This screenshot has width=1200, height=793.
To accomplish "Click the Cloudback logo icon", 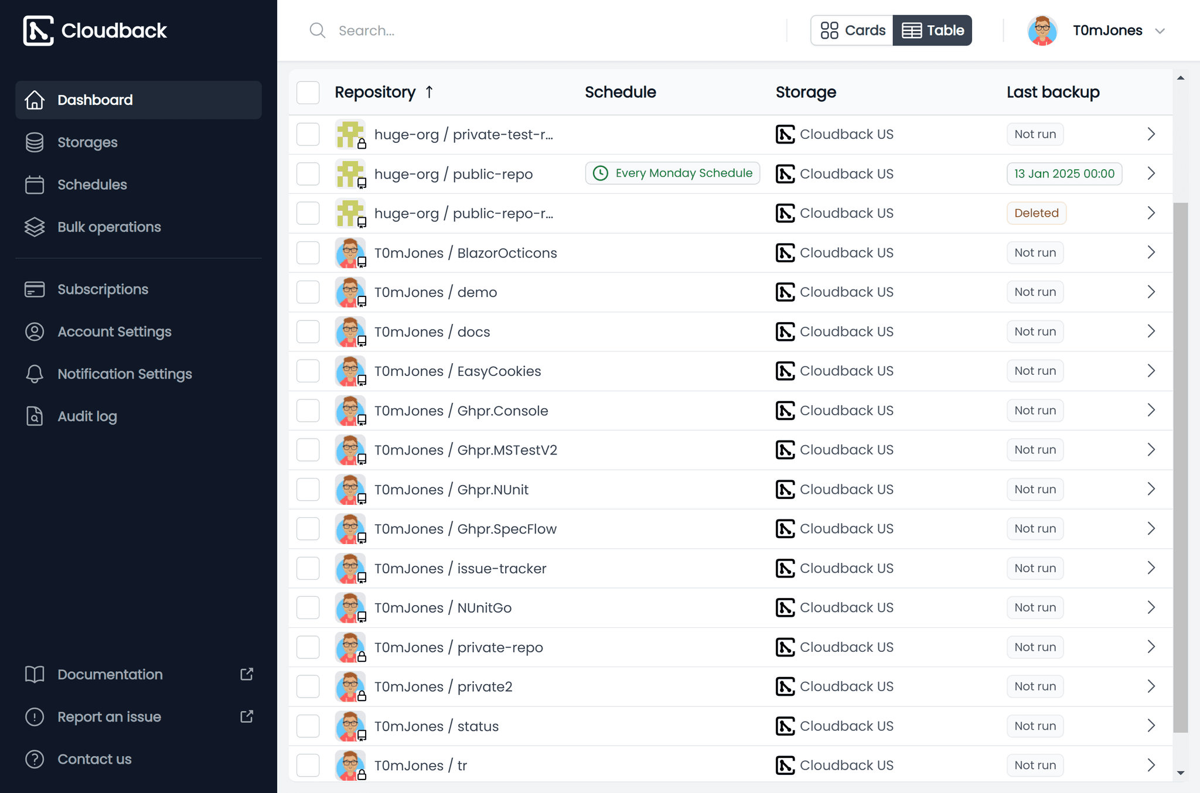I will 38,30.
